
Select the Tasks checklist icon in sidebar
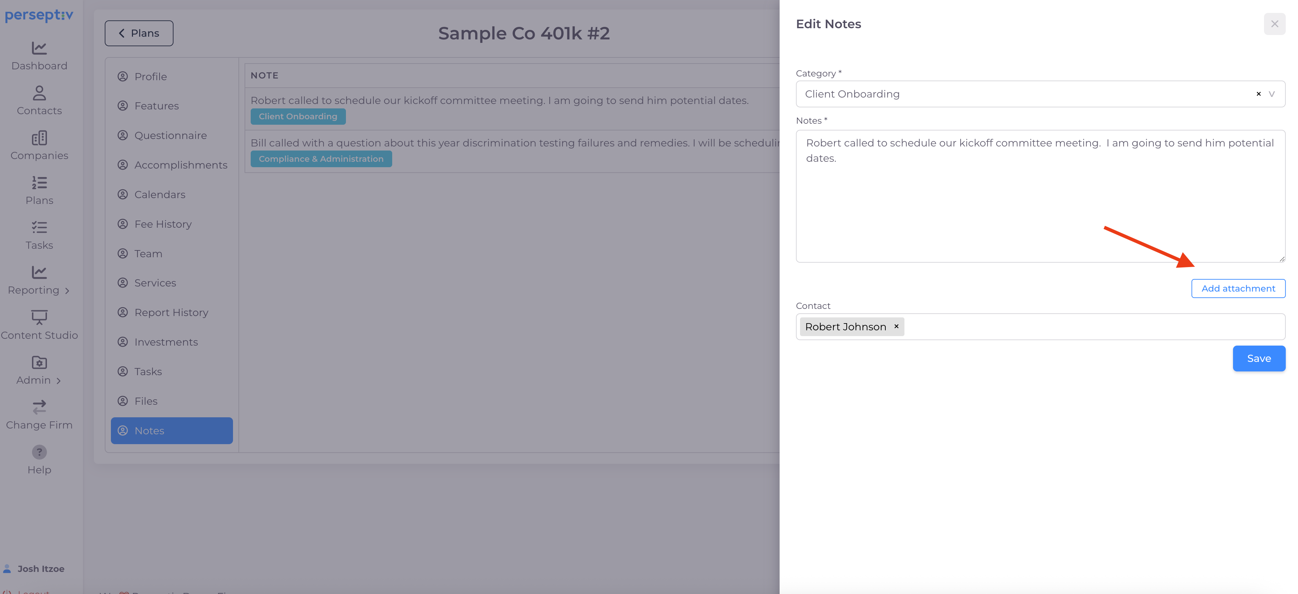point(39,228)
